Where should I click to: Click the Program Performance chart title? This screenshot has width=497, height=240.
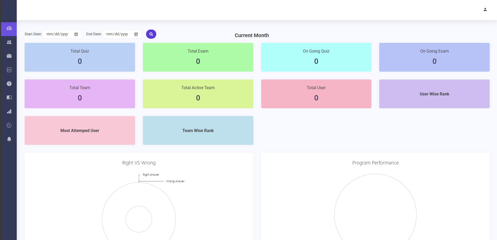(x=375, y=163)
